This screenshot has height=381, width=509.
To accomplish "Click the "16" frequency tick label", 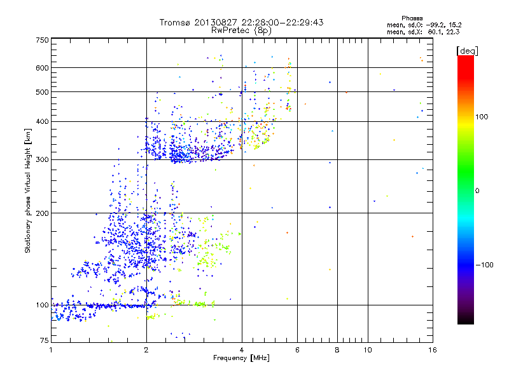I will tap(433, 350).
